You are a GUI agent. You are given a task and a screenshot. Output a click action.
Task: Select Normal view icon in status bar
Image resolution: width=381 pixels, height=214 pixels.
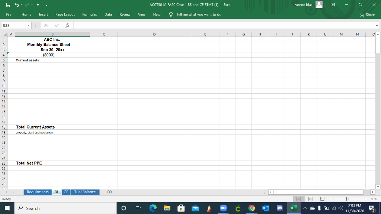coord(298,198)
